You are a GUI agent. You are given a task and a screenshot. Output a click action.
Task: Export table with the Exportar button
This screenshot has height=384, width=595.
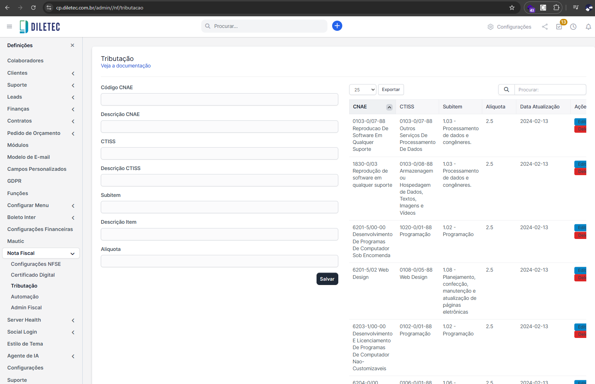pos(391,90)
